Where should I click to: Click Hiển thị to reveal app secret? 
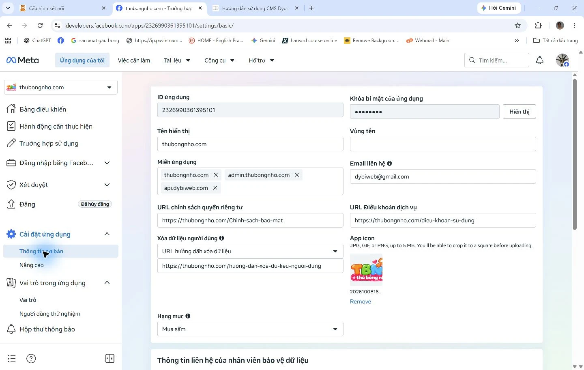pyautogui.click(x=520, y=112)
